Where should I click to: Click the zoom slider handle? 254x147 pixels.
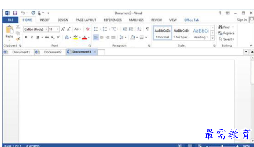pyautogui.click(x=222, y=146)
